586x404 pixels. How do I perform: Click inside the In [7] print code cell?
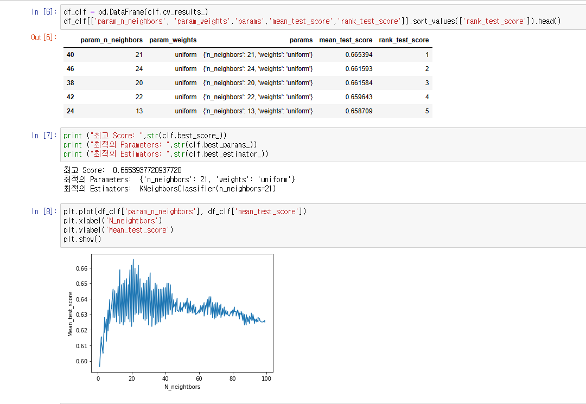tap(323, 145)
